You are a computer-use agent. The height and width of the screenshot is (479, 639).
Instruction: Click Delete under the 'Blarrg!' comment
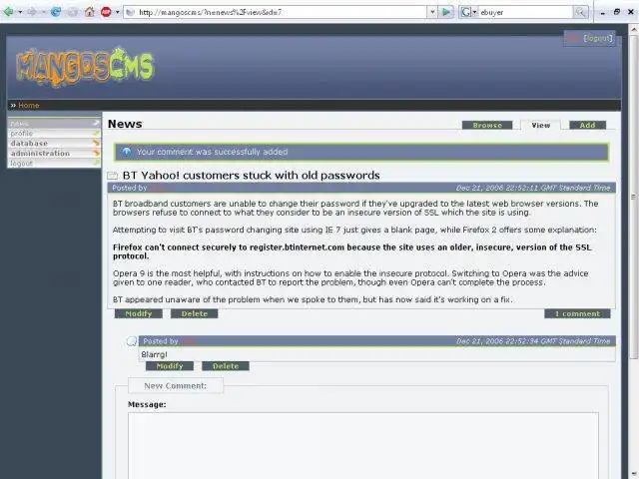226,366
